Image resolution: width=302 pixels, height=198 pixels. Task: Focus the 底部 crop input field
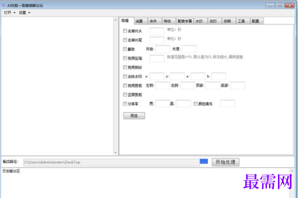(x=238, y=85)
